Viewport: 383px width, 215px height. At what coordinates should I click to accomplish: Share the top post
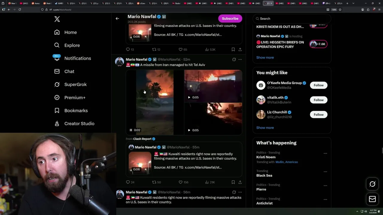240,50
